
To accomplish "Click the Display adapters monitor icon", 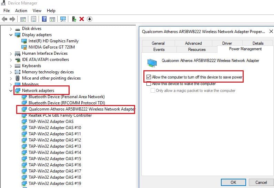I will (18, 35).
